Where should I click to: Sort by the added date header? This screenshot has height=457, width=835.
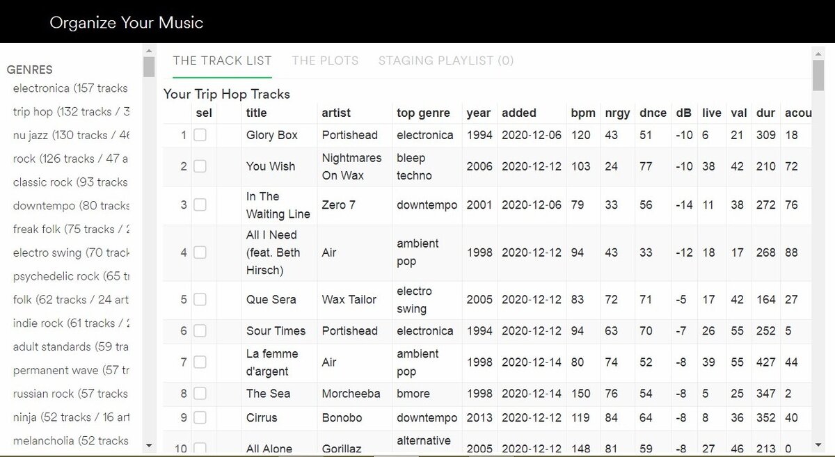(x=519, y=113)
